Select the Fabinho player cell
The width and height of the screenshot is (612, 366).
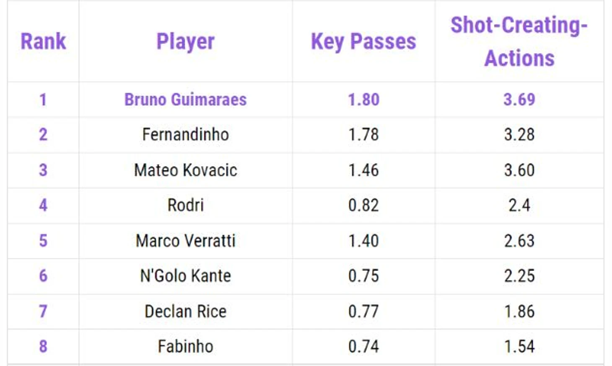pyautogui.click(x=185, y=347)
